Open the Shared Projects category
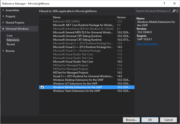Screen dimensions: 180x124 coord(15,22)
